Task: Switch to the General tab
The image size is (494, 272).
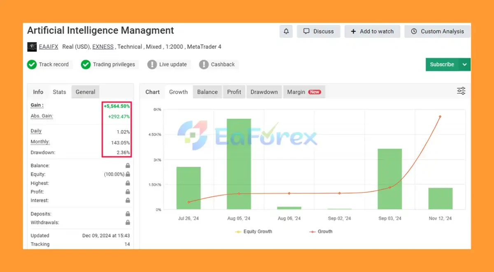Action: click(x=85, y=92)
